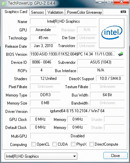
Task: Click the Intel logo image
Action: click(112, 33)
